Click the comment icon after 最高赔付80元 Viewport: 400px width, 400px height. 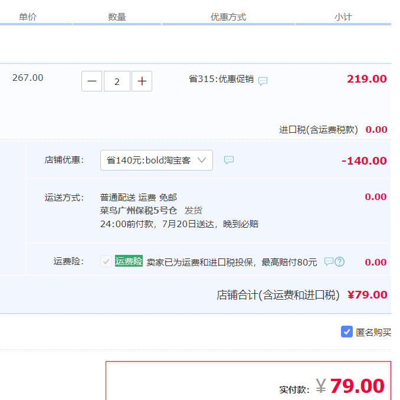click(329, 261)
